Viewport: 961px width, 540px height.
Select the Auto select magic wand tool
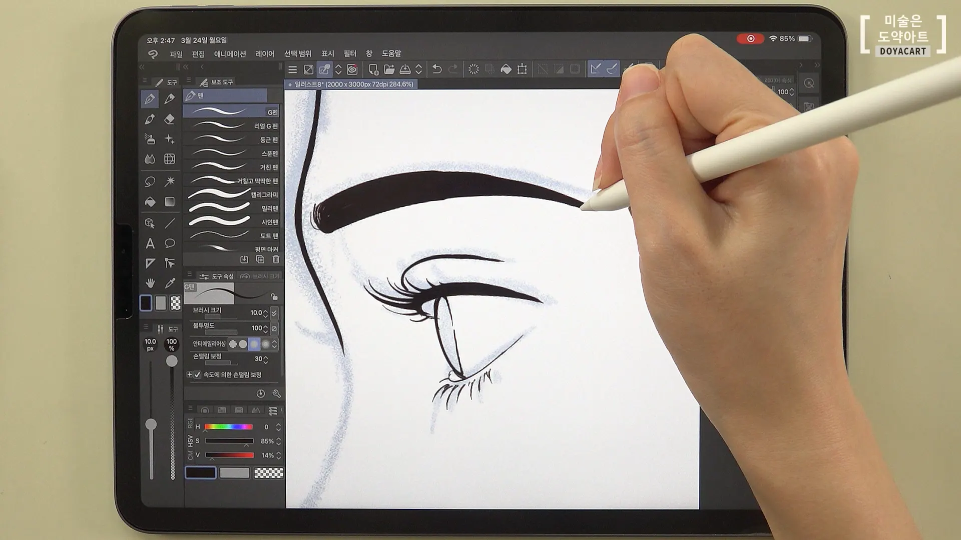pos(170,181)
